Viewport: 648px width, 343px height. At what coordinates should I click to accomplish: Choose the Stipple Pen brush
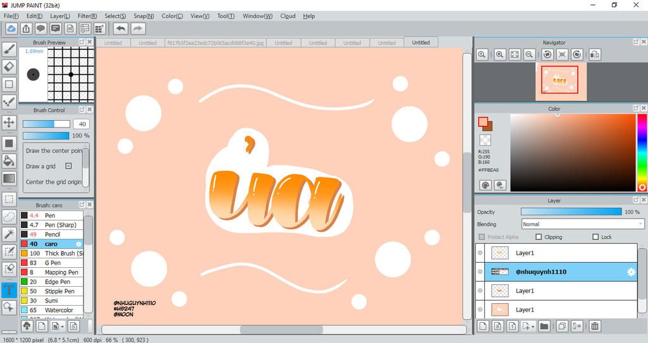(52, 291)
